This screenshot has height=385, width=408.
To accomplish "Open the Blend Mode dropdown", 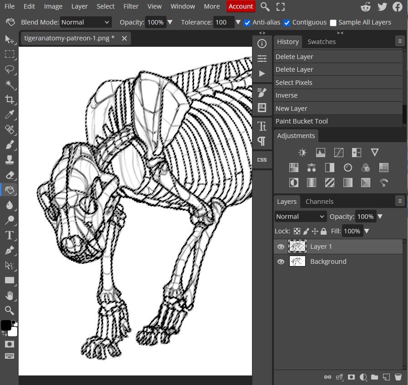I will (86, 22).
